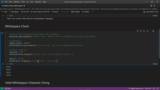Open the File menu

[6, 2]
